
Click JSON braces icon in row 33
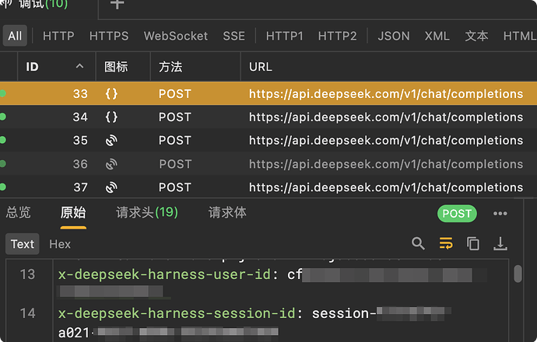[x=111, y=93]
